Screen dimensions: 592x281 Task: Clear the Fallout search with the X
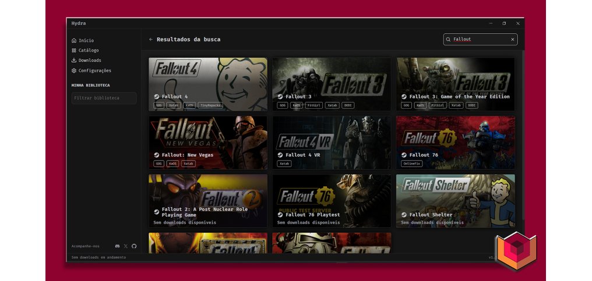pyautogui.click(x=512, y=39)
